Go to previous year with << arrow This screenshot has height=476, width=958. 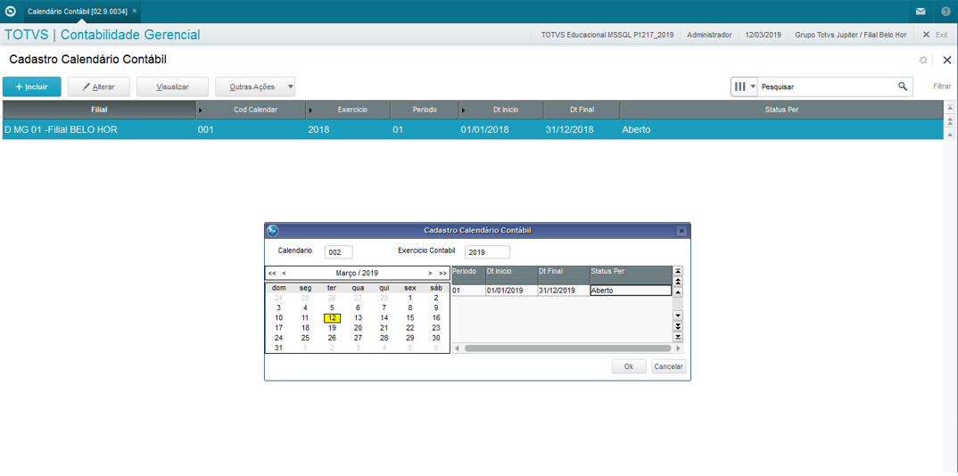click(x=272, y=274)
